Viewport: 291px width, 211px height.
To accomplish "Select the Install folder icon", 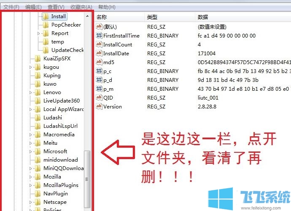I will [46, 16].
